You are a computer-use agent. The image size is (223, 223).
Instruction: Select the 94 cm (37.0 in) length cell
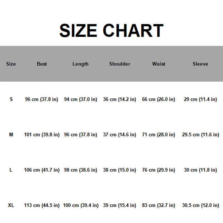point(81,99)
